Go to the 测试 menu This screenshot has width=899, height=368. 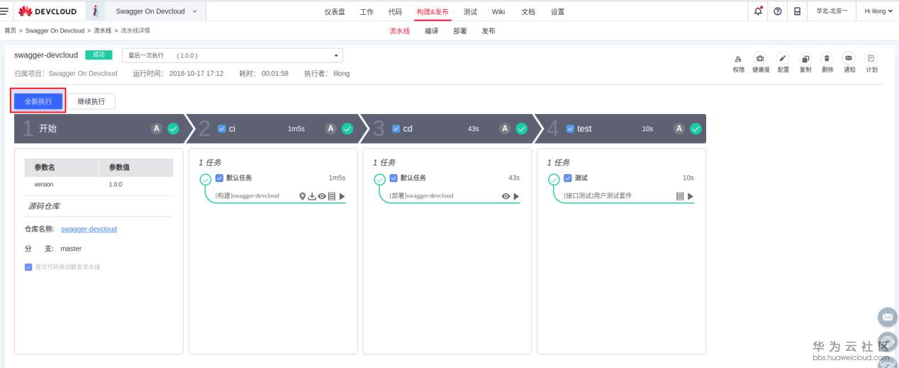470,12
